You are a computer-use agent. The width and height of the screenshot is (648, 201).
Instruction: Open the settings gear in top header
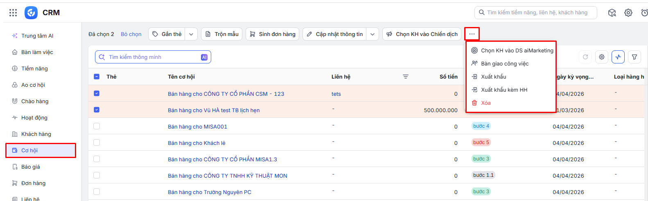click(x=628, y=13)
